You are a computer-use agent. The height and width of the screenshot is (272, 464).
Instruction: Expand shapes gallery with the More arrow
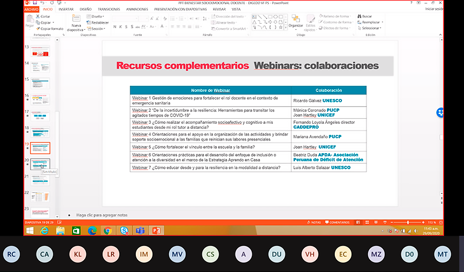click(285, 28)
